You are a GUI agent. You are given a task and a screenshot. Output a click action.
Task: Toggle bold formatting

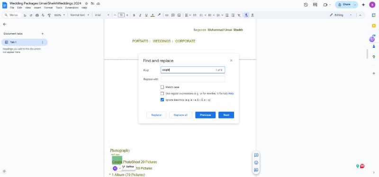point(134,15)
